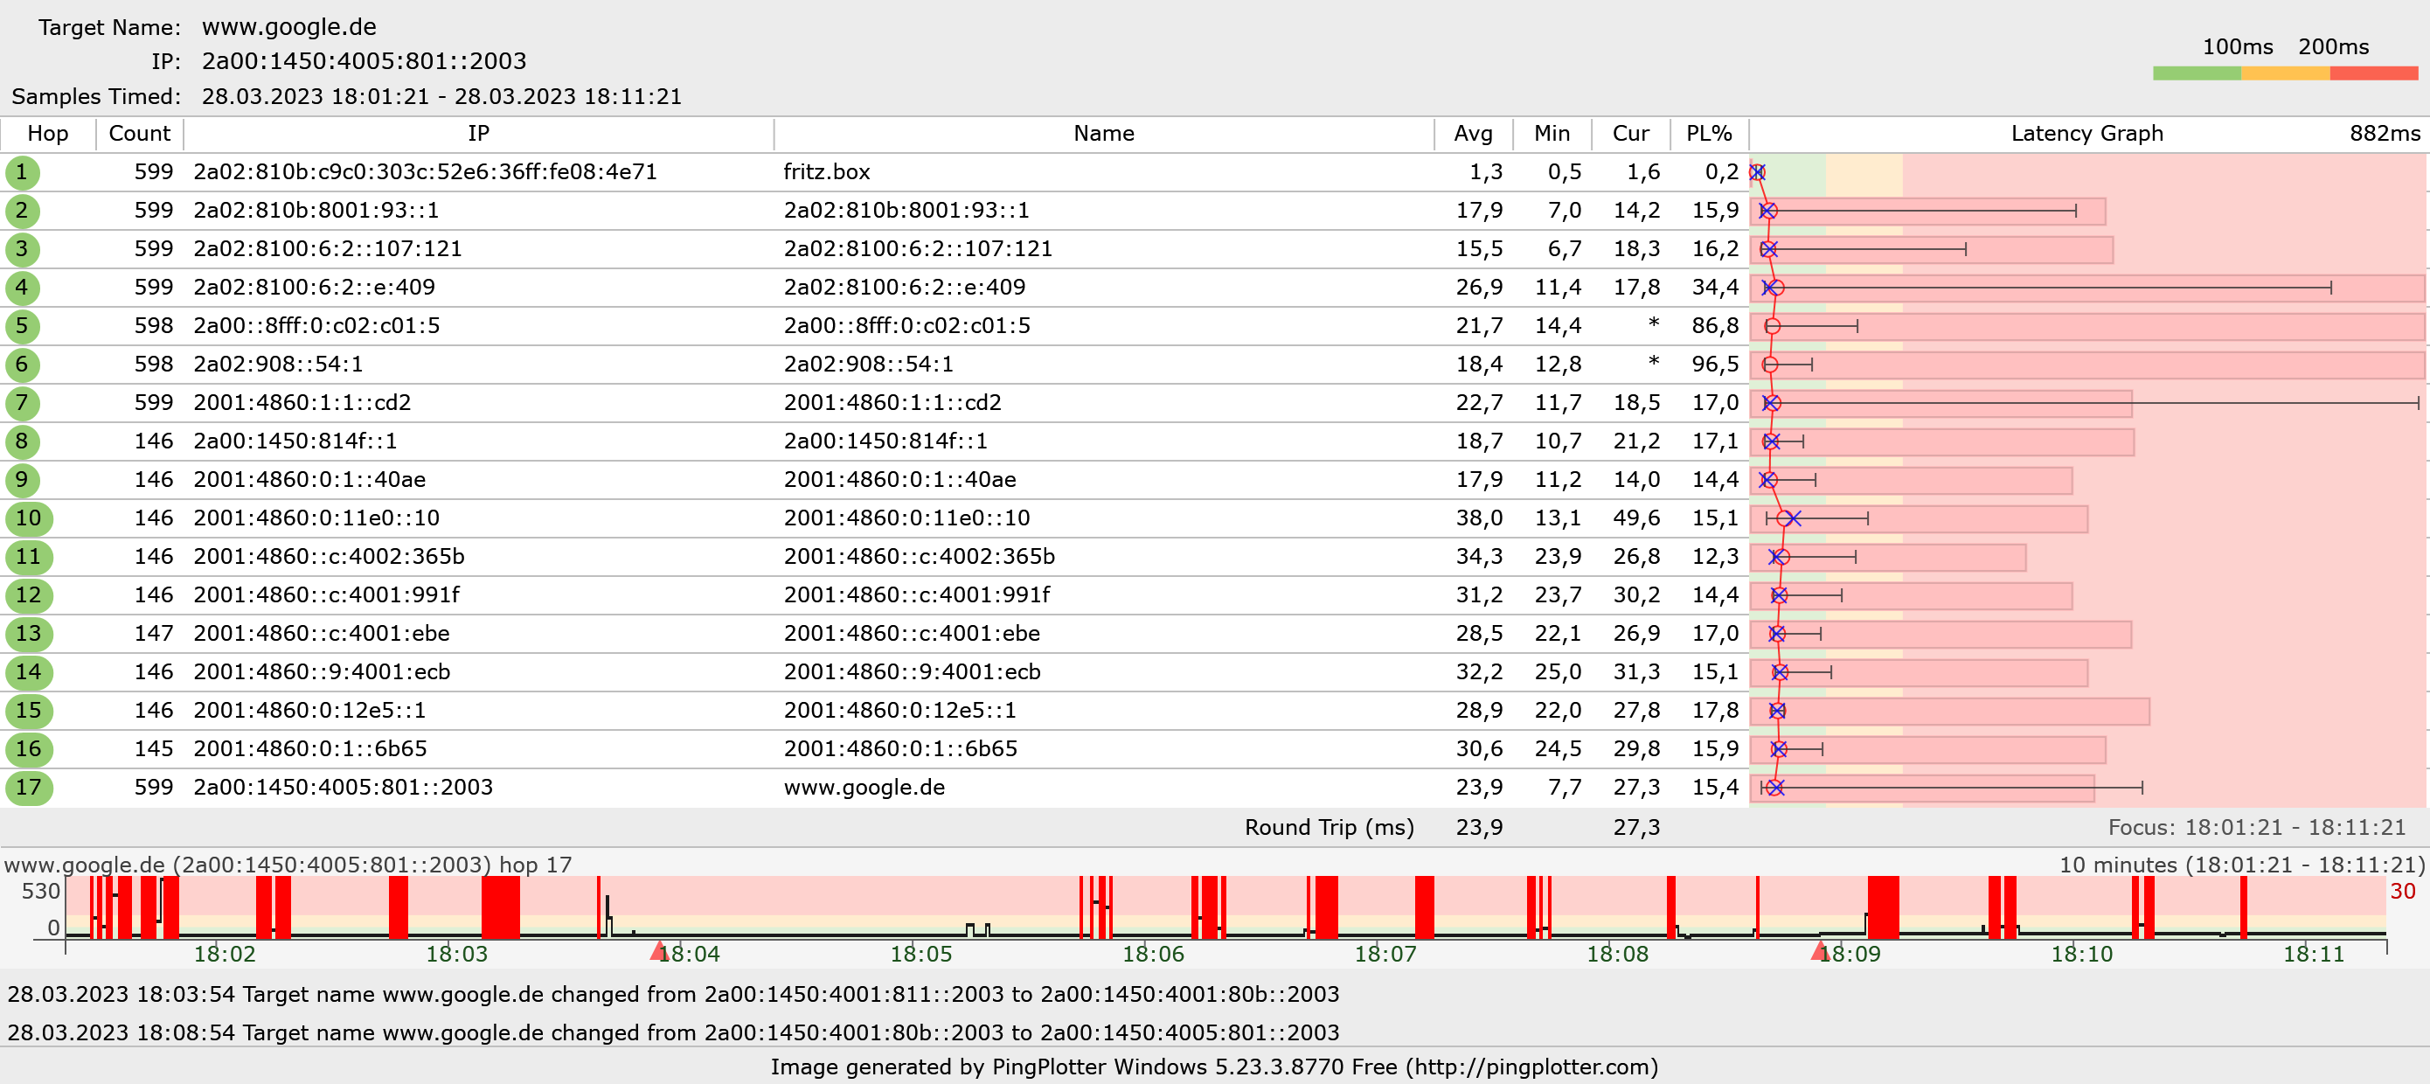2430x1084 pixels.
Task: Click the blue X marker on hop 10 graph
Action: point(1794,519)
